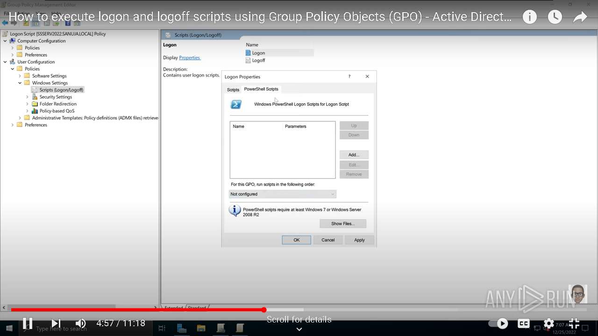Screen dimensions: 598x336
Task: Collapse the Computer Configuration node
Action: 5,41
